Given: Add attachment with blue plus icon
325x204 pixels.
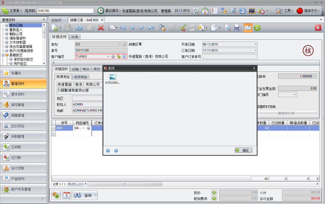Looking at the screenshot, I should (x=108, y=151).
